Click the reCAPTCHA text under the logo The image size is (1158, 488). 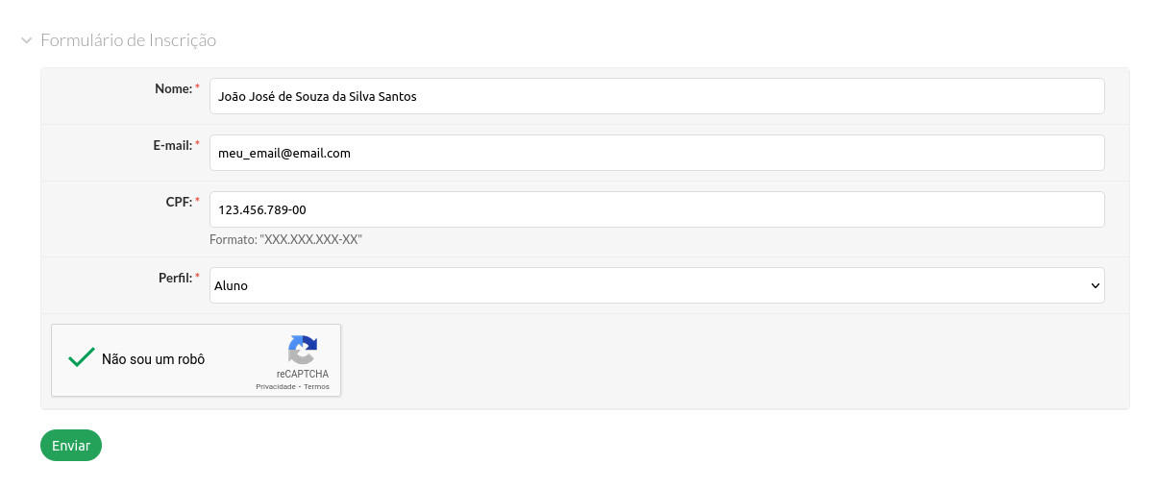tap(303, 374)
